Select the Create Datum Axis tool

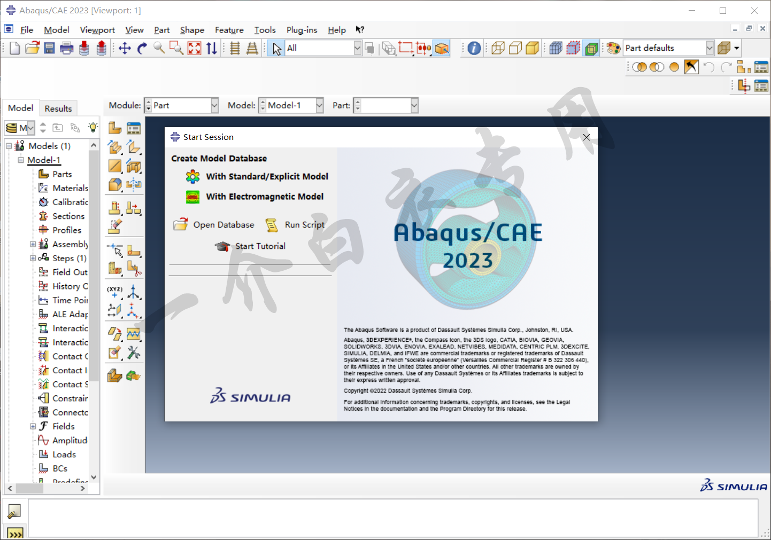[x=134, y=292]
